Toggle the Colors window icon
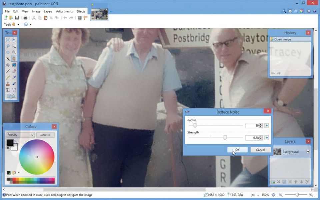The height and width of the screenshot is (200, 320). [x=301, y=11]
